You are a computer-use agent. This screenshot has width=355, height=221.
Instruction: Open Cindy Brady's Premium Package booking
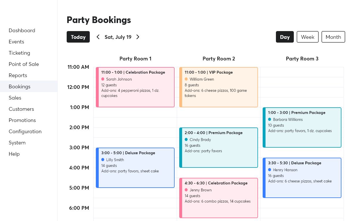tap(218, 147)
